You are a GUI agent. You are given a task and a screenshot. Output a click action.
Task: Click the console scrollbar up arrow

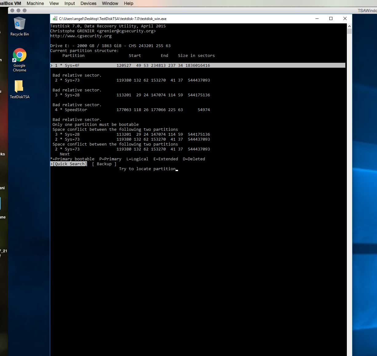coord(349,26)
